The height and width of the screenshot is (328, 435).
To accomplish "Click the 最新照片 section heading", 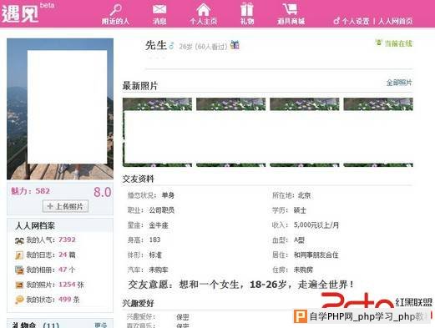I will pyautogui.click(x=140, y=86).
